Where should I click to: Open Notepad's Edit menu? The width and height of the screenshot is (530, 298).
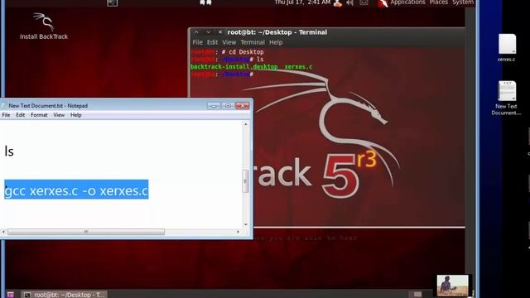(20, 115)
